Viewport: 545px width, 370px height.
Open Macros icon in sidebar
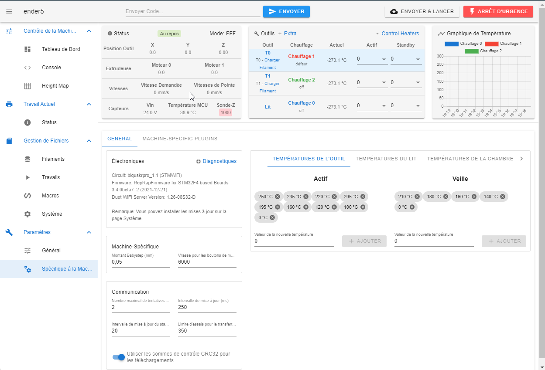tap(27, 196)
